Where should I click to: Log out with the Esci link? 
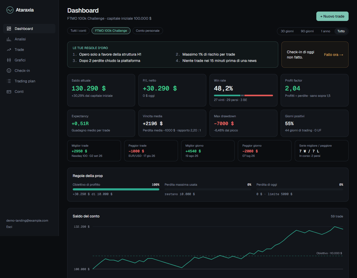coord(9,227)
